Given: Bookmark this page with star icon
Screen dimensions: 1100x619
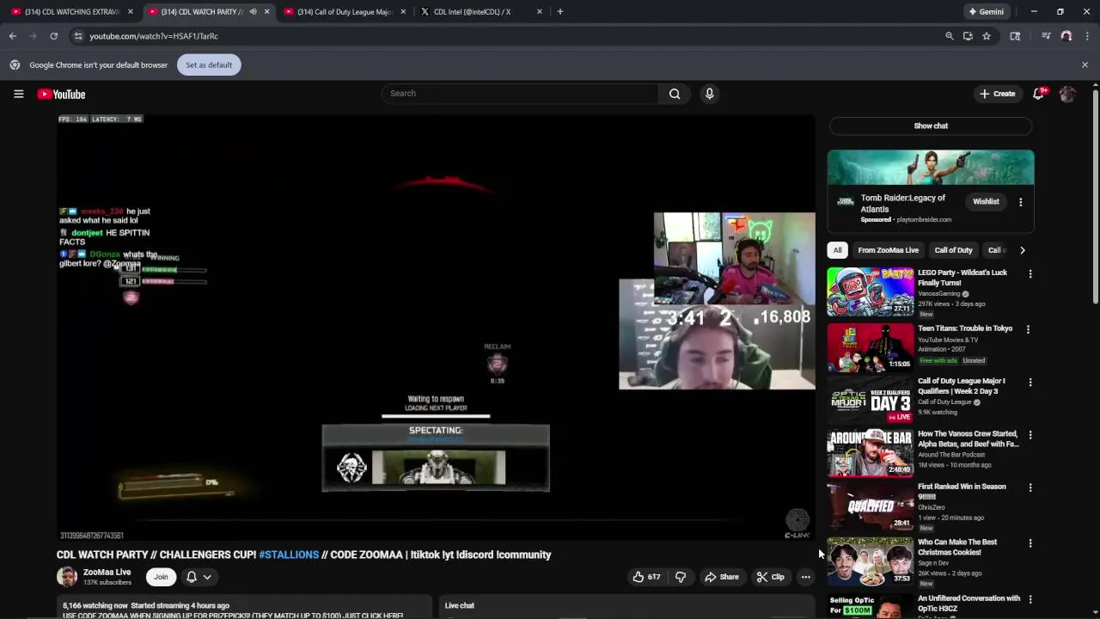Looking at the screenshot, I should (x=987, y=36).
